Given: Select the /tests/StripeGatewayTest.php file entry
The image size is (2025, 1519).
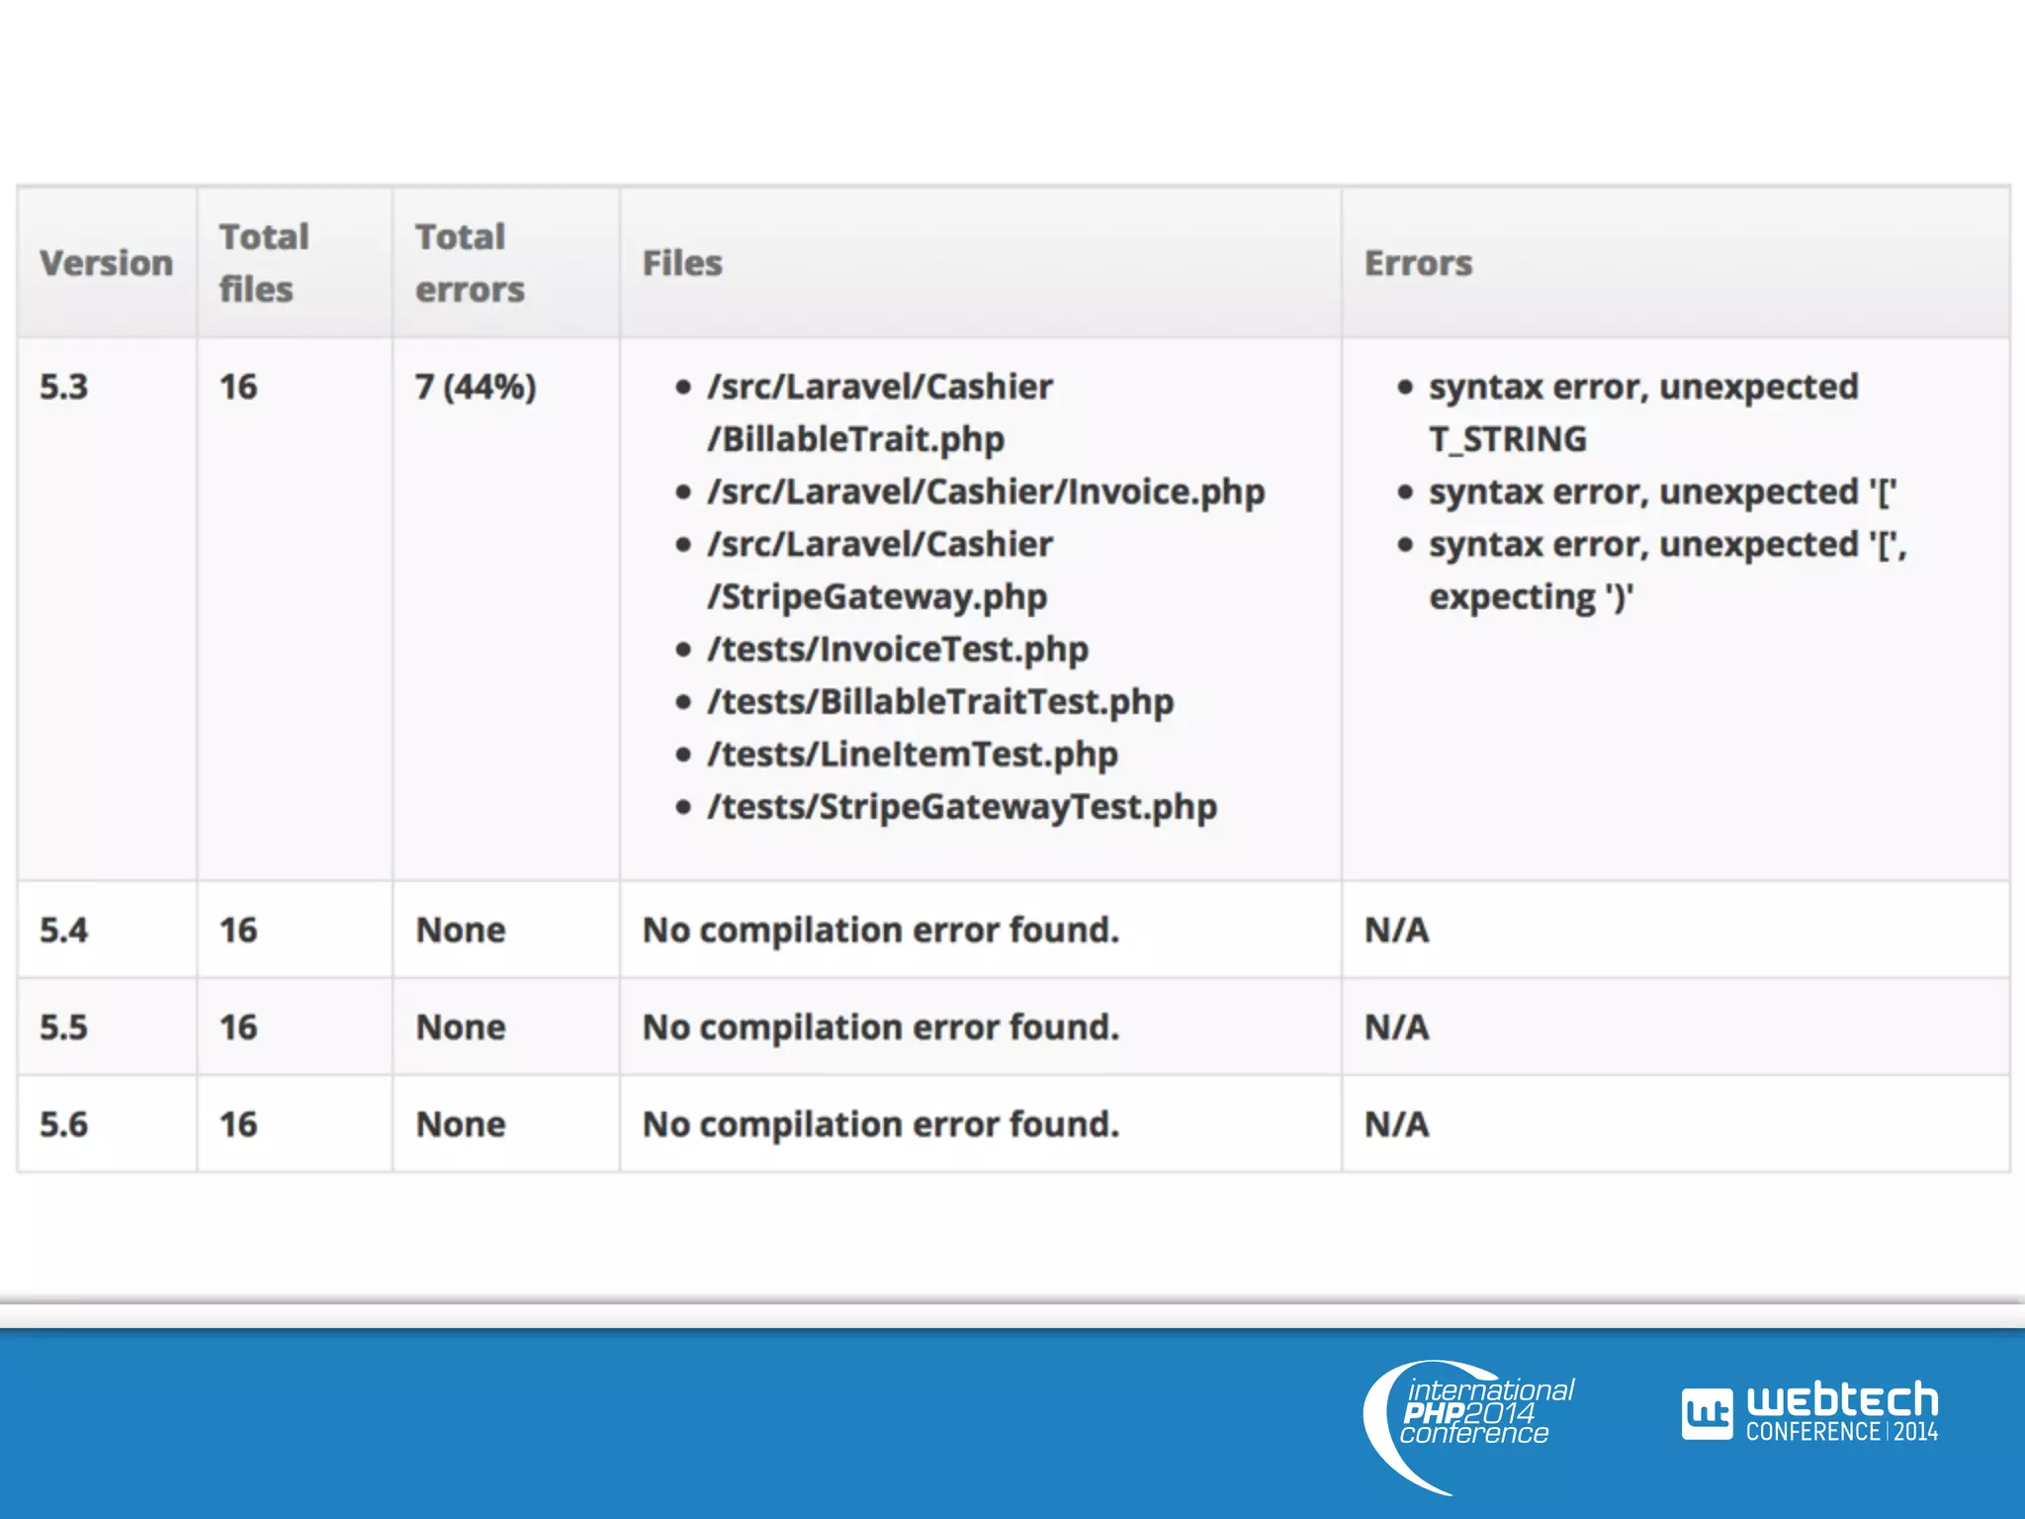Looking at the screenshot, I should [962, 806].
